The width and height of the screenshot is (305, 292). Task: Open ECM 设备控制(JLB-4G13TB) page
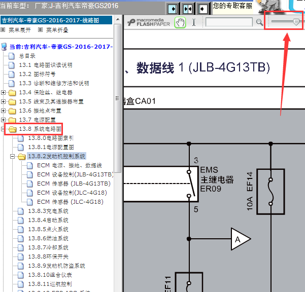tap(75, 175)
